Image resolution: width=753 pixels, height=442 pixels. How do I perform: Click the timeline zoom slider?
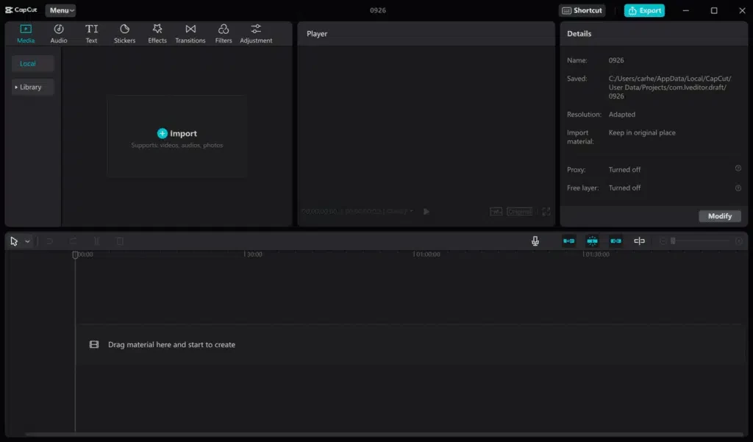(x=702, y=241)
